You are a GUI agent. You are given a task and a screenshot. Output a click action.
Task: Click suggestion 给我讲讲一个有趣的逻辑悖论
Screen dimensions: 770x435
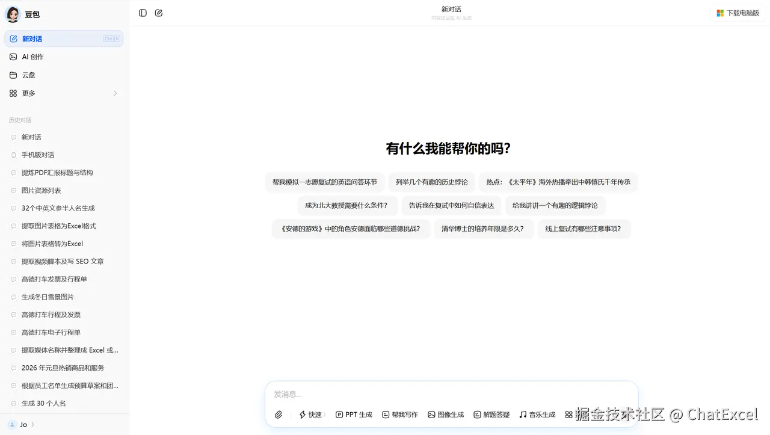[555, 205]
